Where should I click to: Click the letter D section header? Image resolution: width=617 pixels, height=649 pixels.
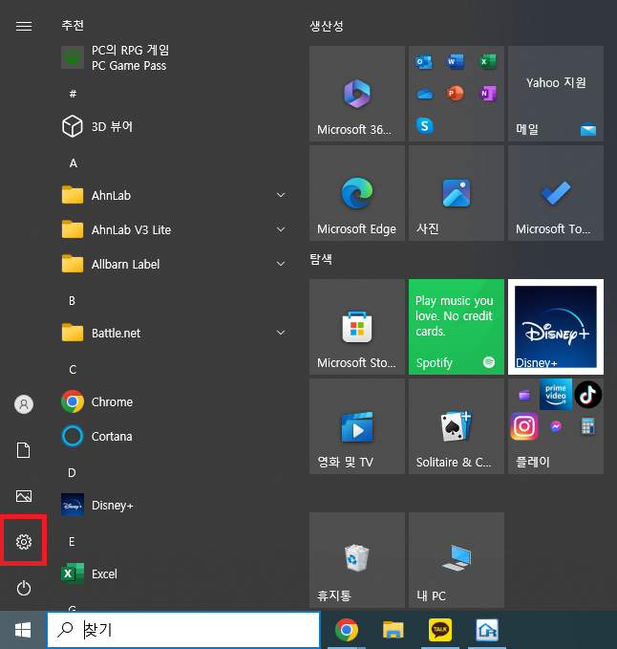pos(72,473)
